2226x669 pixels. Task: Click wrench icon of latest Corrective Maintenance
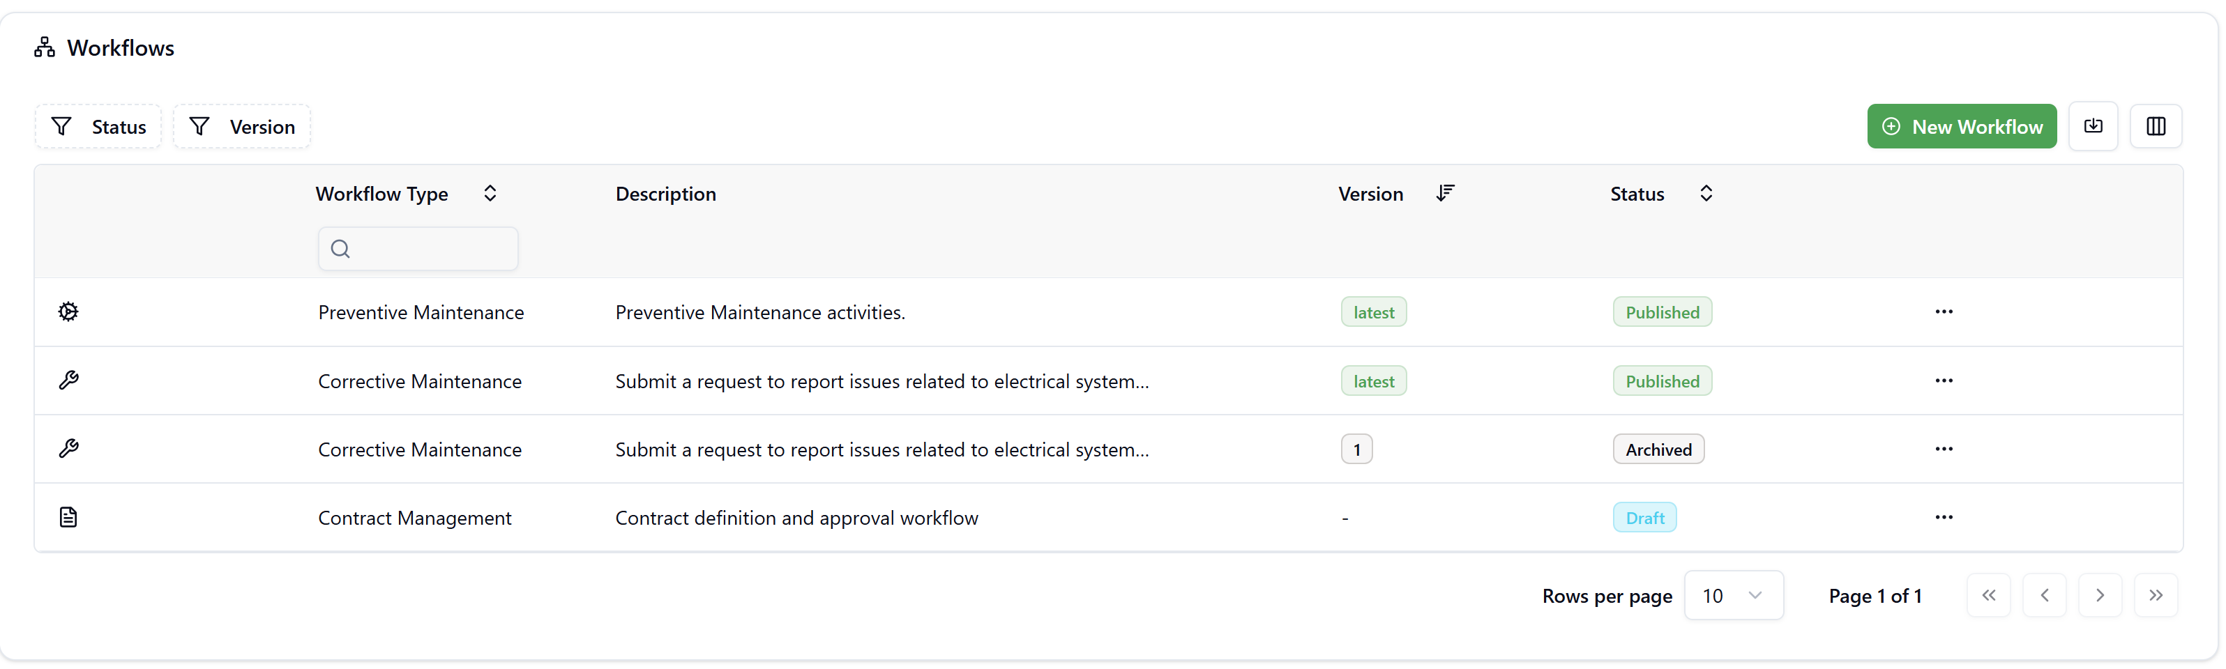pos(68,380)
